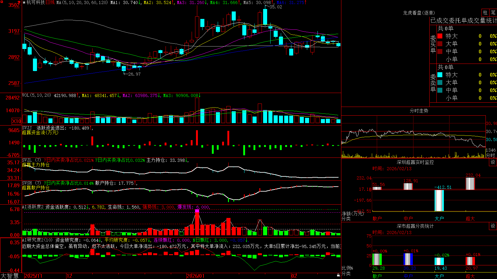This screenshot has width=497, height=279.
Task: Switch order view to 柱 mode
Action: pyautogui.click(x=485, y=13)
